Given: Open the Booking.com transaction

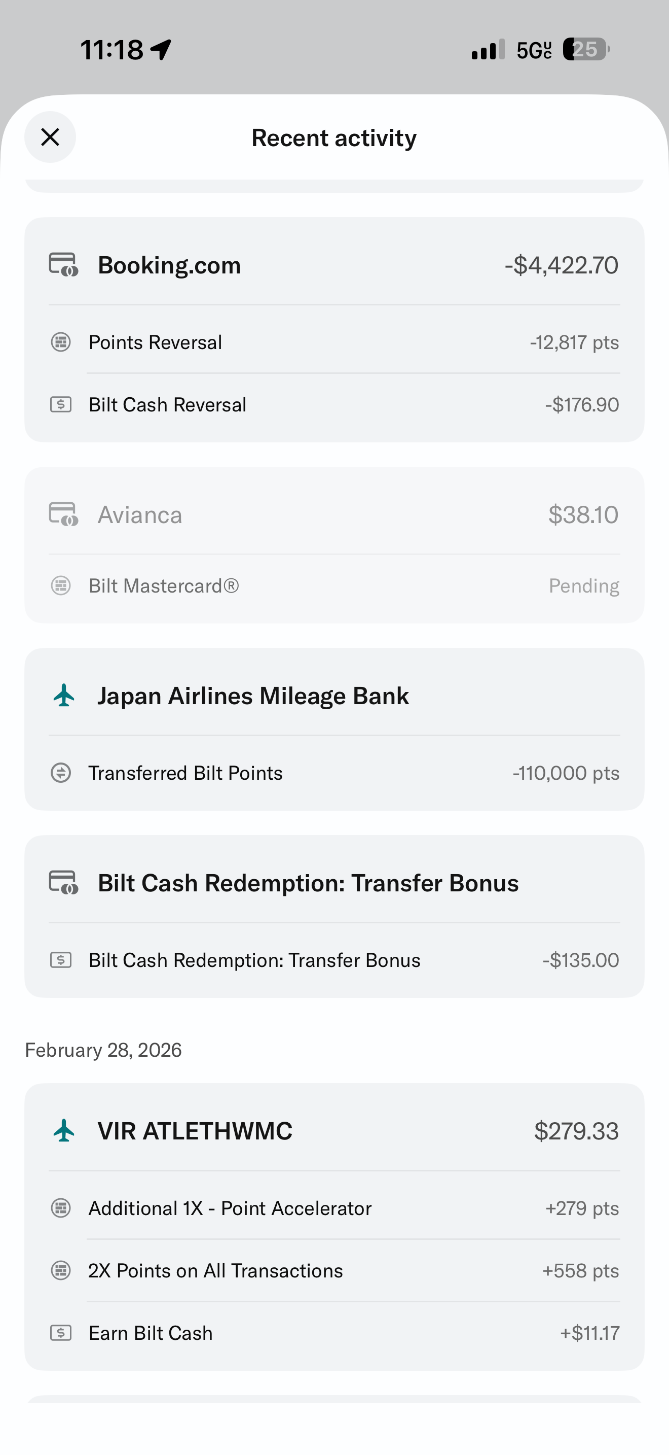Looking at the screenshot, I should point(169,265).
